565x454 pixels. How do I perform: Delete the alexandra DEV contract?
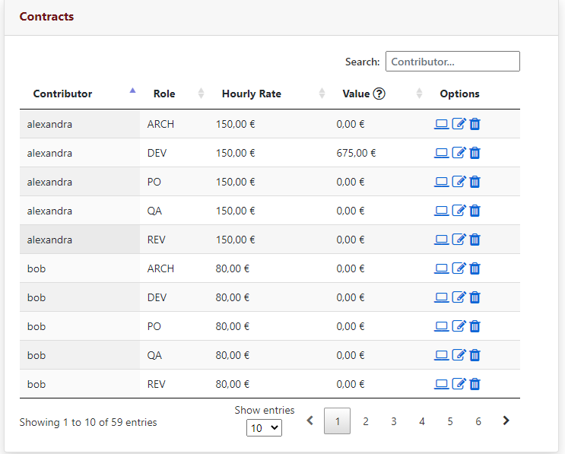coord(475,153)
